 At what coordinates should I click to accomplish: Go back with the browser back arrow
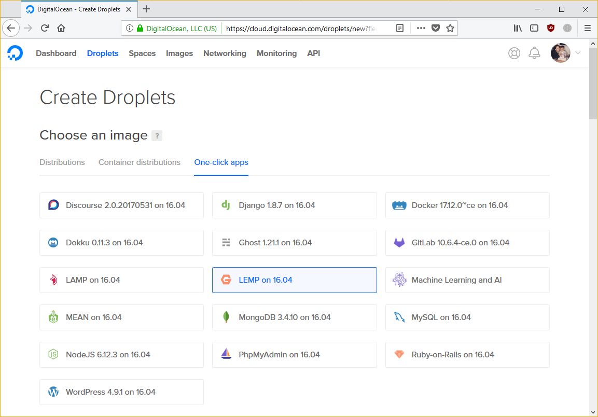[x=11, y=28]
